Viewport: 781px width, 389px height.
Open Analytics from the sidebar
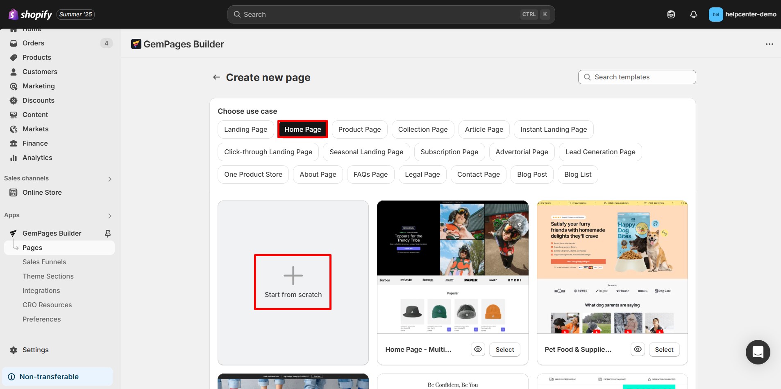[x=37, y=157]
